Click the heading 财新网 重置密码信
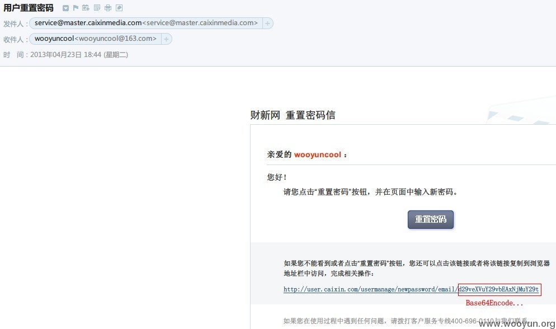 point(293,115)
